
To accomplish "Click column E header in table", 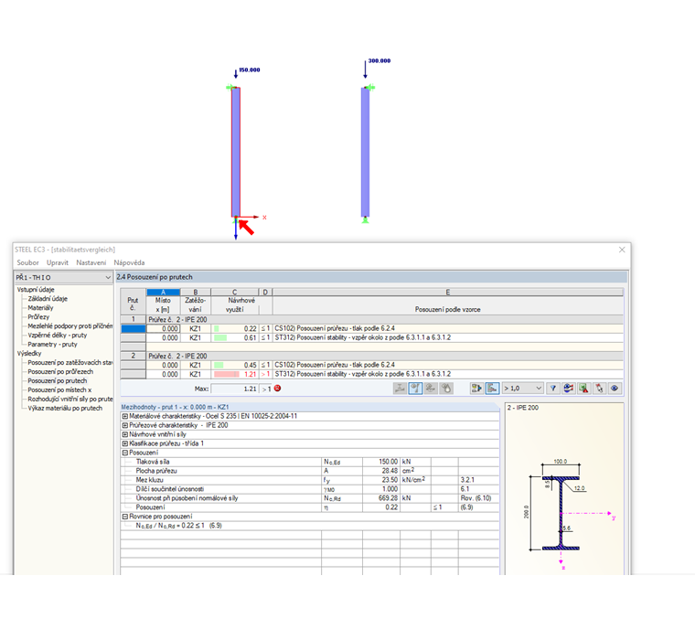I will click(448, 293).
